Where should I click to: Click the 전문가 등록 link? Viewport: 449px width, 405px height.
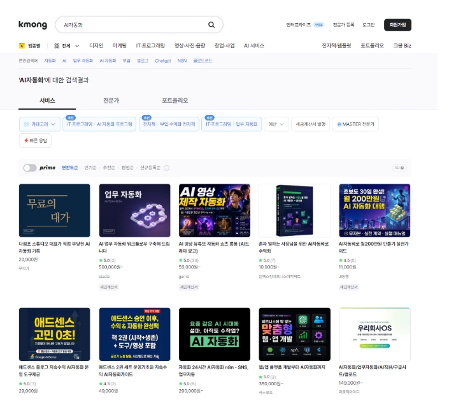(x=343, y=25)
